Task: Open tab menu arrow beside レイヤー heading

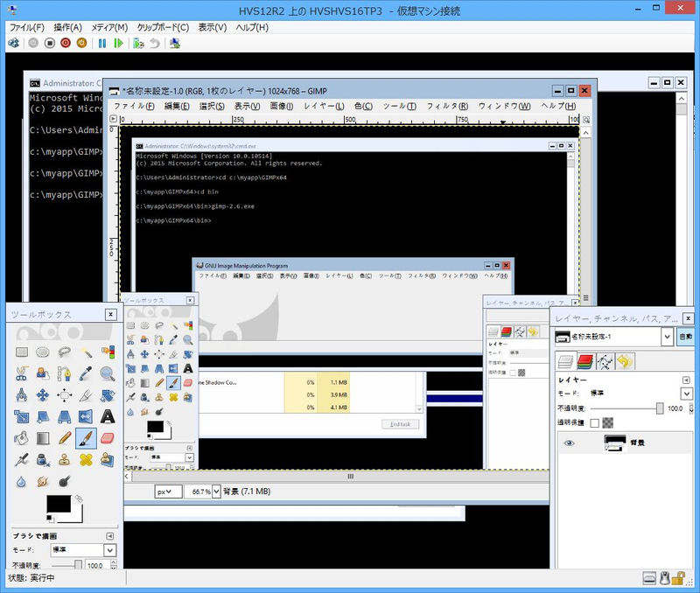Action: pos(686,380)
